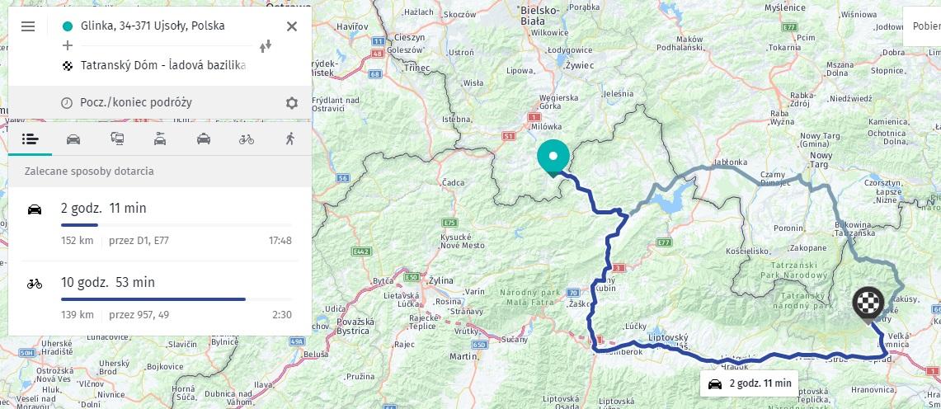Viewport: 941px width, 409px height.
Task: Expand the 10 godz. 53 min bicycle route
Action: pos(160,298)
